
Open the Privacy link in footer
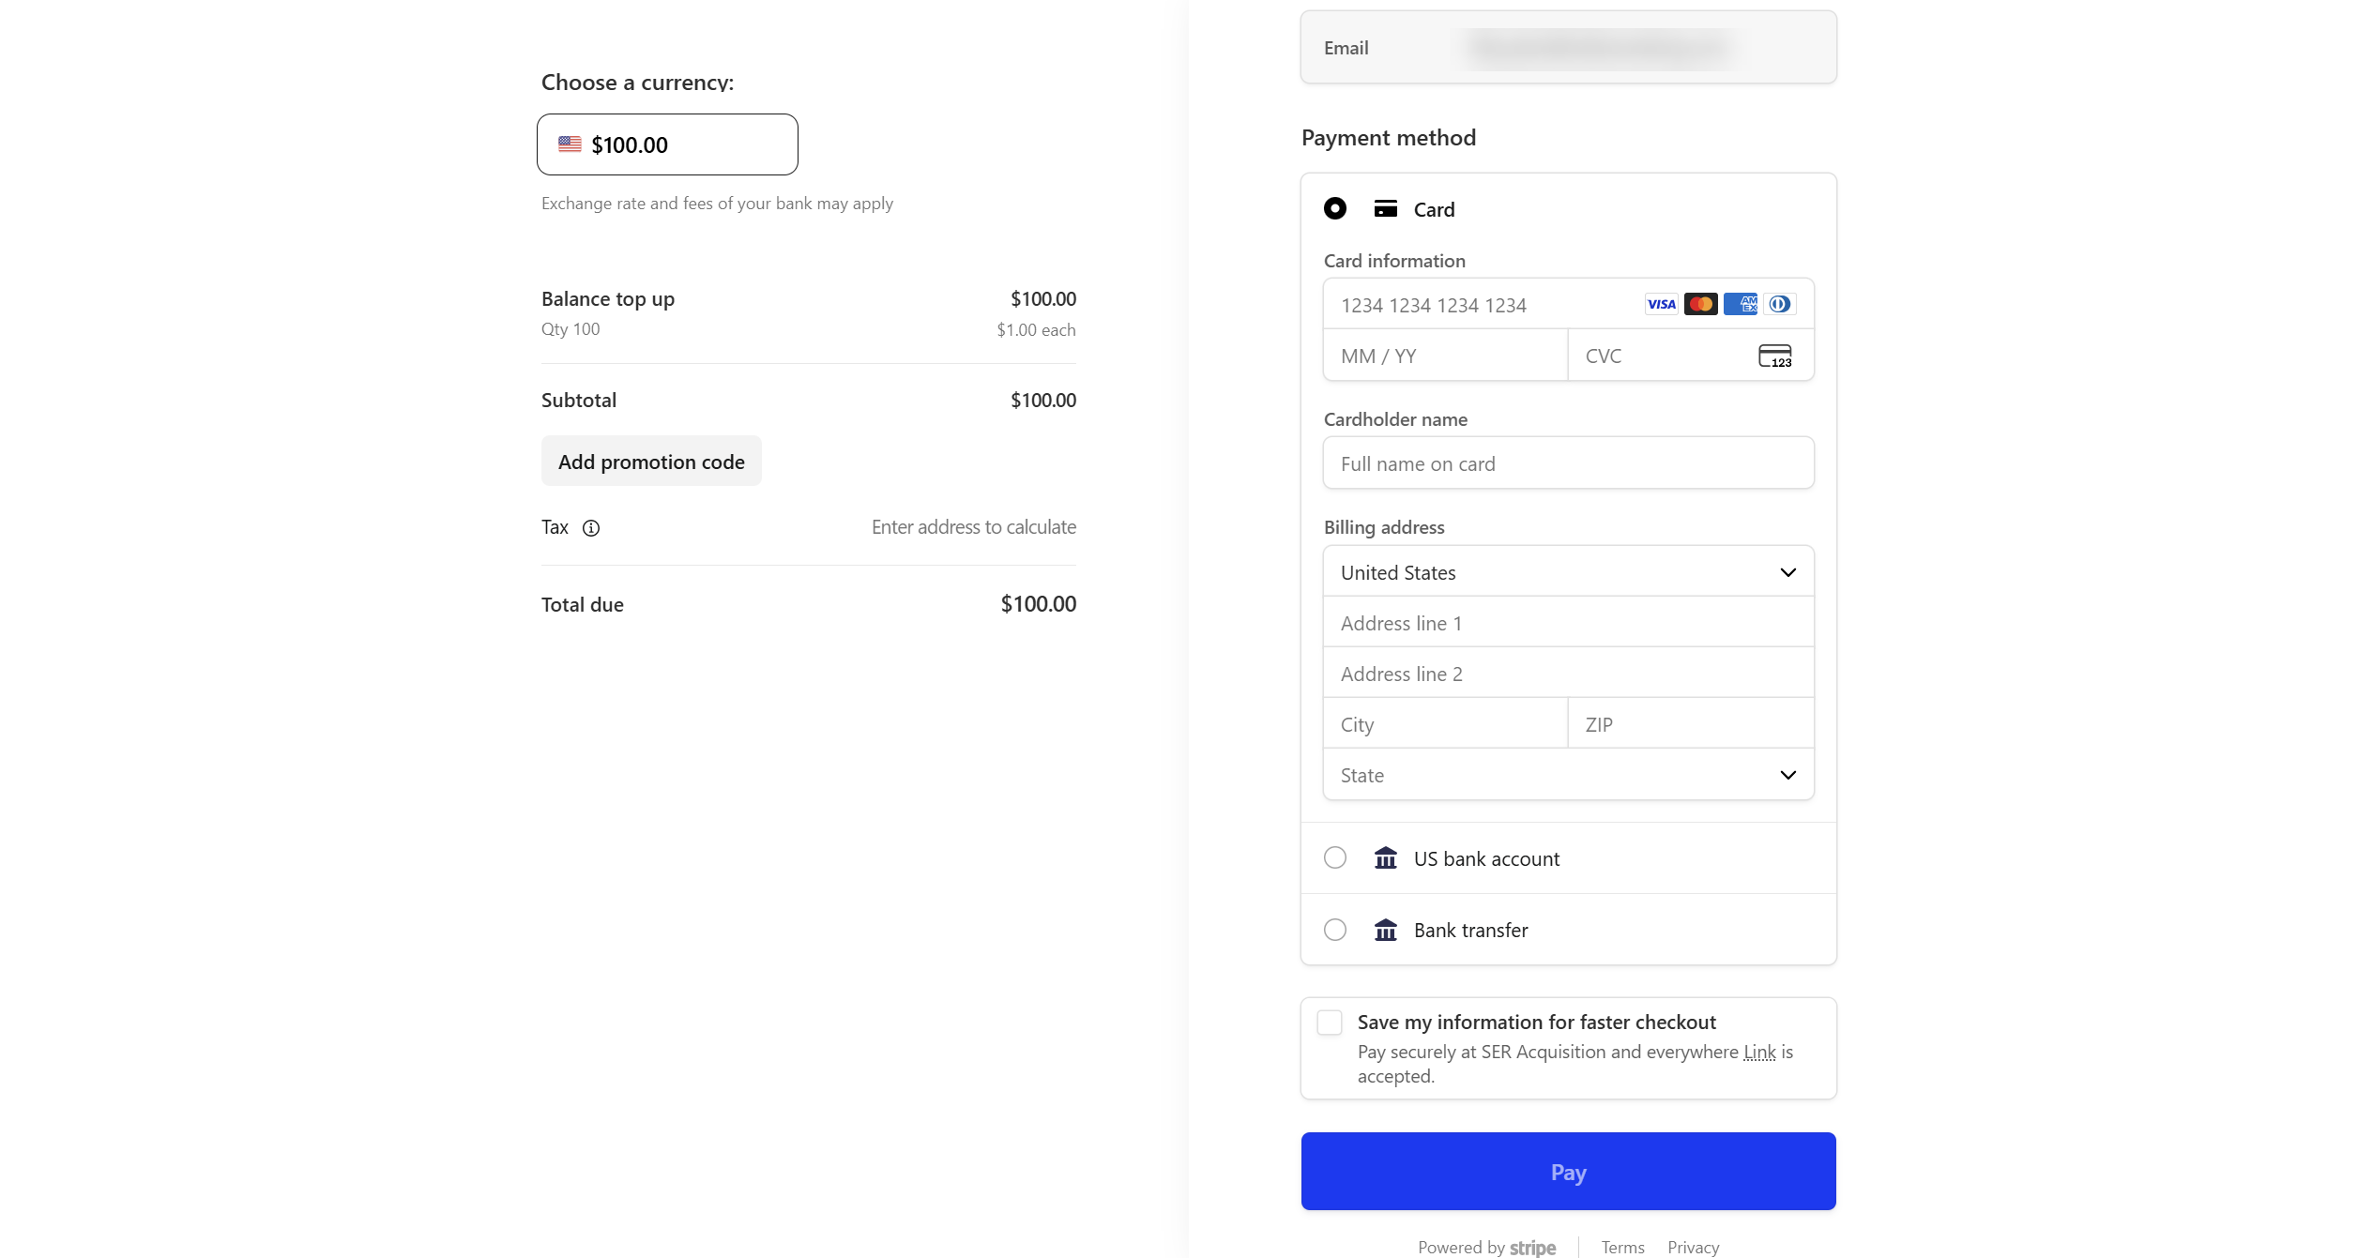coord(1692,1247)
